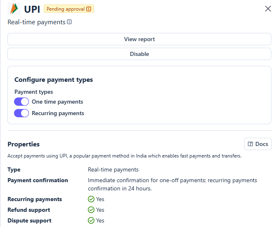Click the View report button
Screen dimensions: 278x227
click(x=139, y=39)
